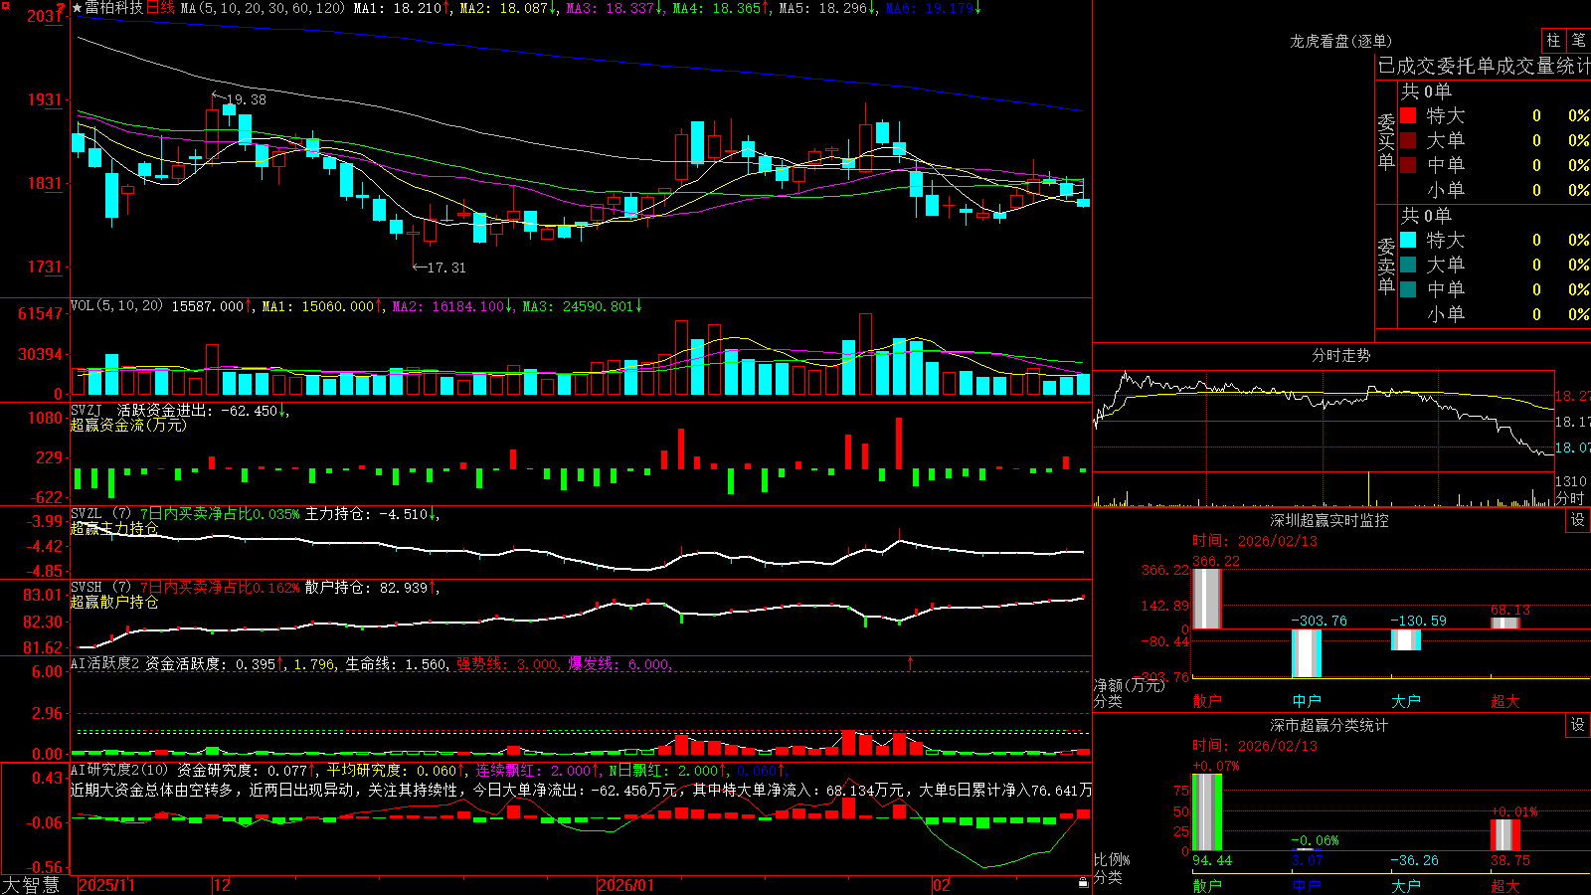The height and width of the screenshot is (895, 1591).
Task: Click the 大智慧 logo at bottom-left
Action: (31, 885)
